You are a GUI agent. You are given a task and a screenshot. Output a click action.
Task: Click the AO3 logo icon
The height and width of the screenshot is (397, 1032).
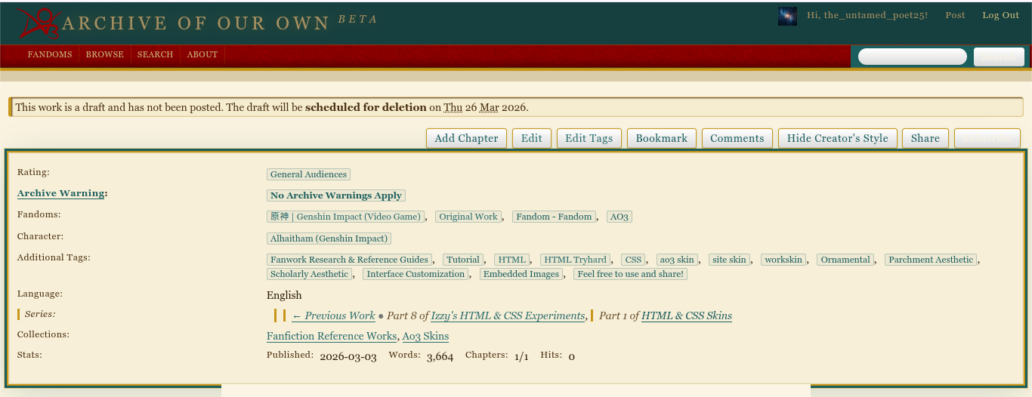(x=39, y=23)
